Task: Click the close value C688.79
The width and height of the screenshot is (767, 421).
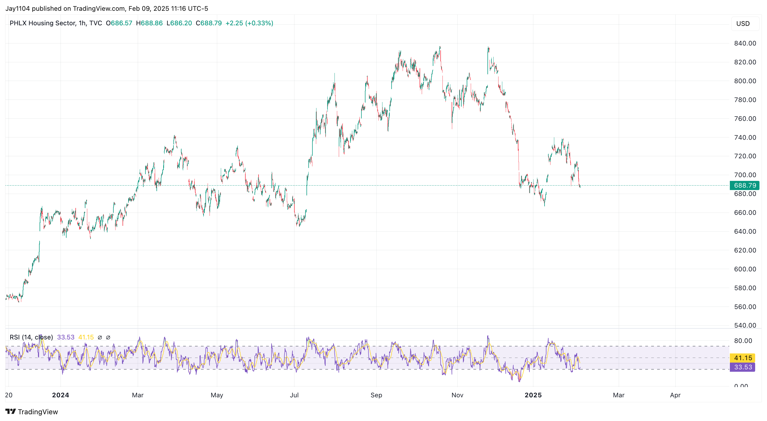Action: pos(209,23)
